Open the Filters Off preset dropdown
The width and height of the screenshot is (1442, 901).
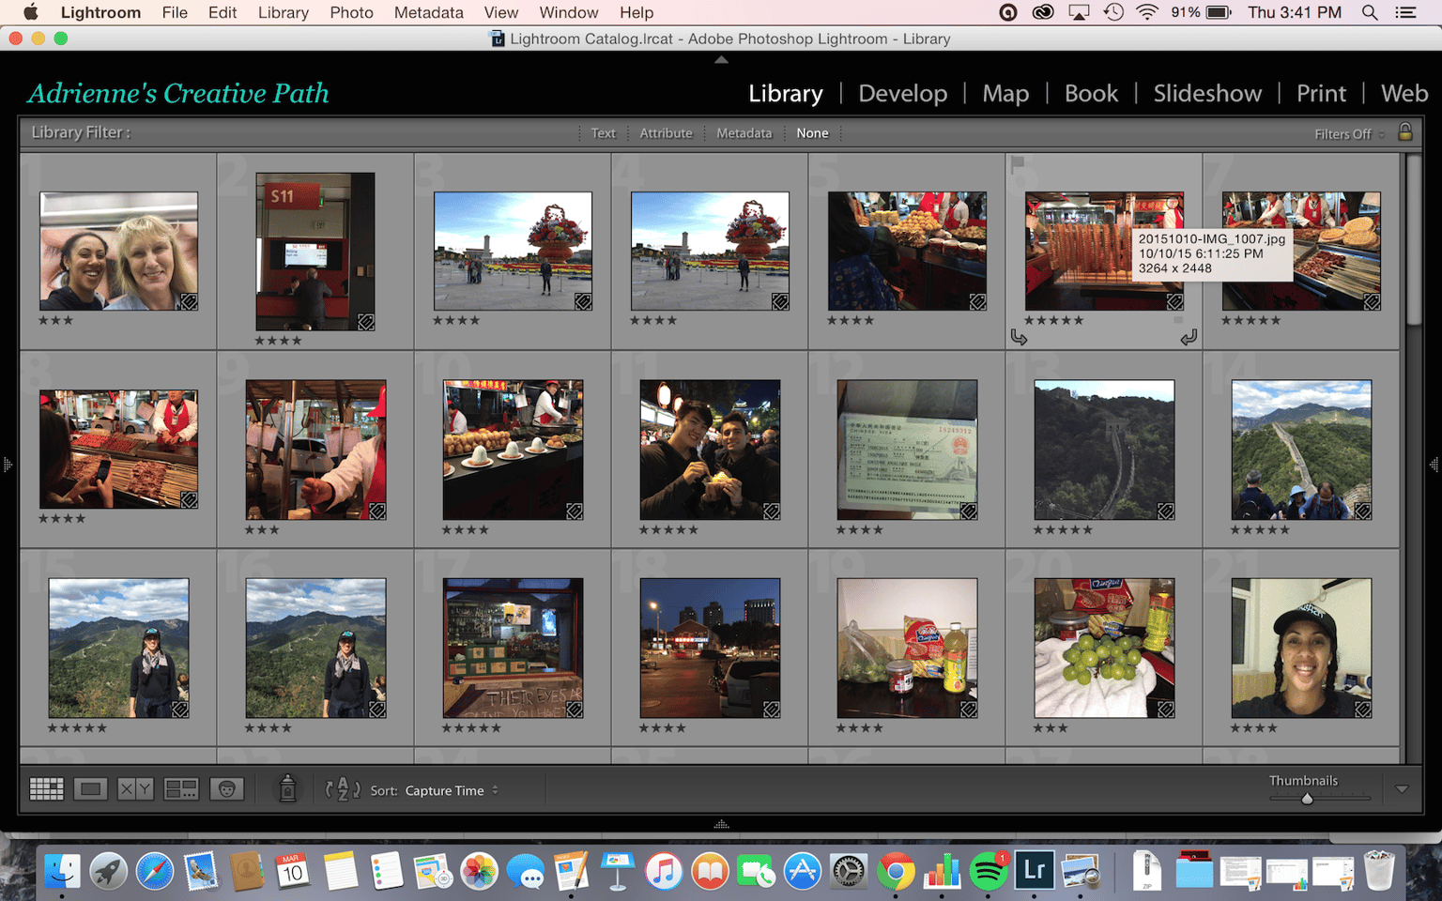tap(1349, 134)
